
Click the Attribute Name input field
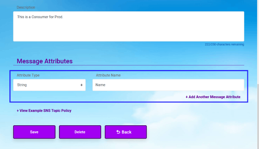168,85
